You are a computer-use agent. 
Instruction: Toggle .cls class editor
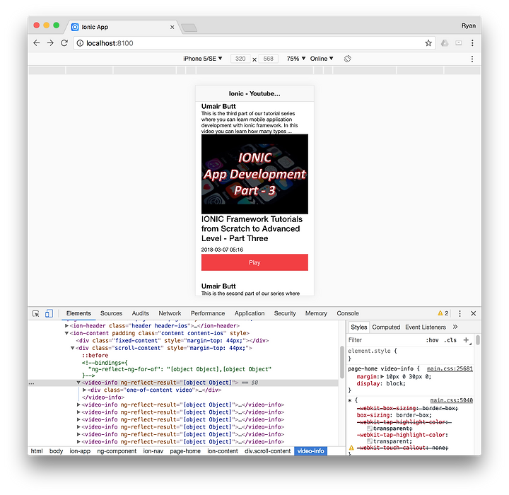click(450, 340)
